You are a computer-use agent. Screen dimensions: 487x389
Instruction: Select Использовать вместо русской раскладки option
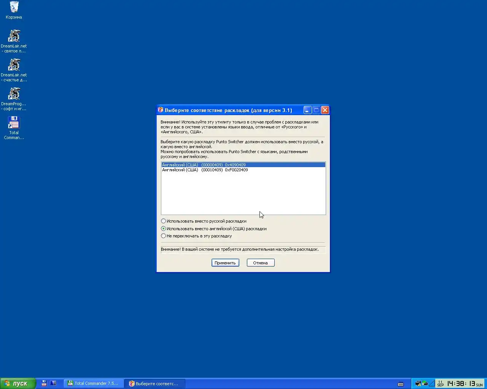click(204, 221)
